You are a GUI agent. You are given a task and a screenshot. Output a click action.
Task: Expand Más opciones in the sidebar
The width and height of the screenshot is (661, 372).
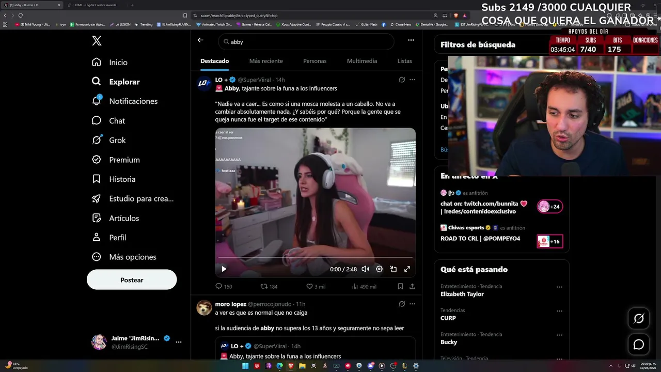pos(124,257)
